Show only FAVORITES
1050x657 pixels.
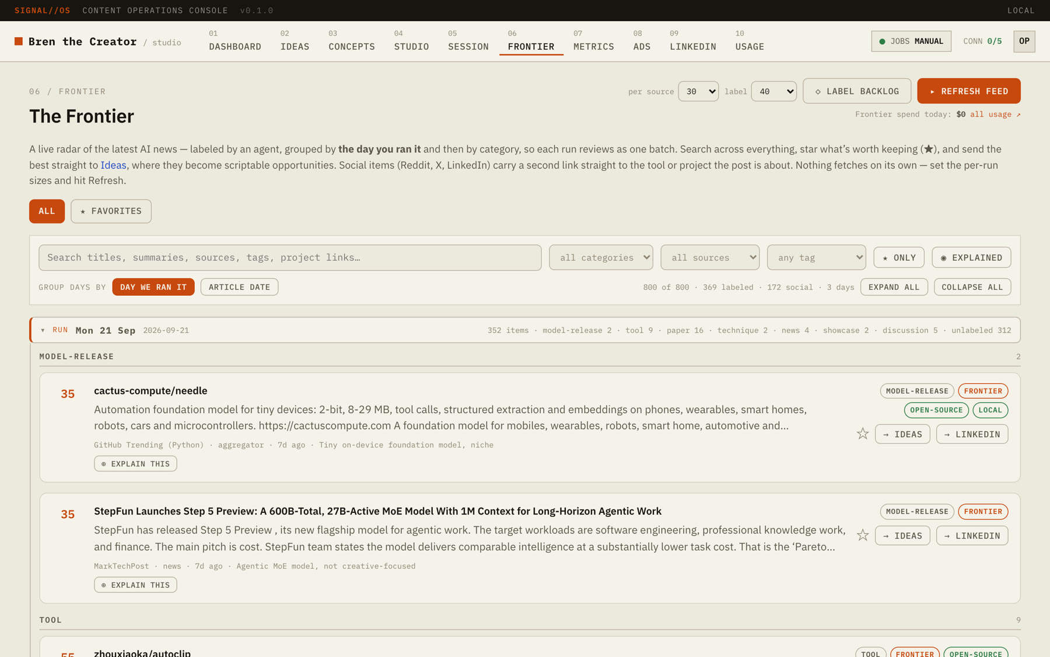click(x=111, y=211)
